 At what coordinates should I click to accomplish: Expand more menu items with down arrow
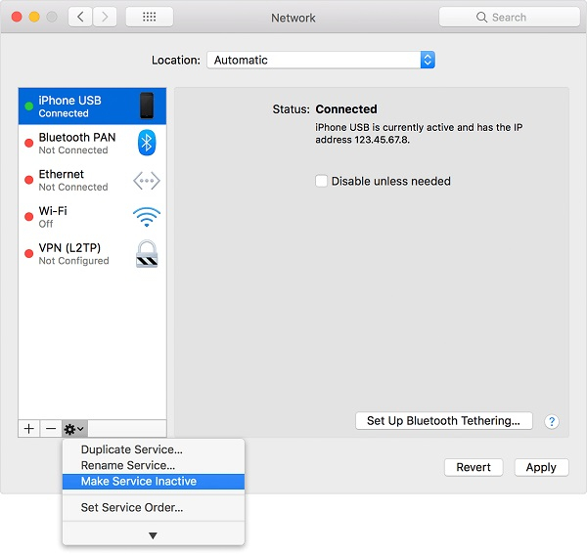pos(153,534)
